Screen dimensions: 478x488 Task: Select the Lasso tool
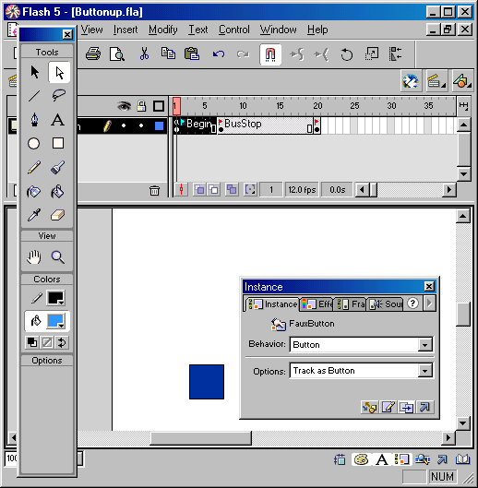tap(58, 96)
